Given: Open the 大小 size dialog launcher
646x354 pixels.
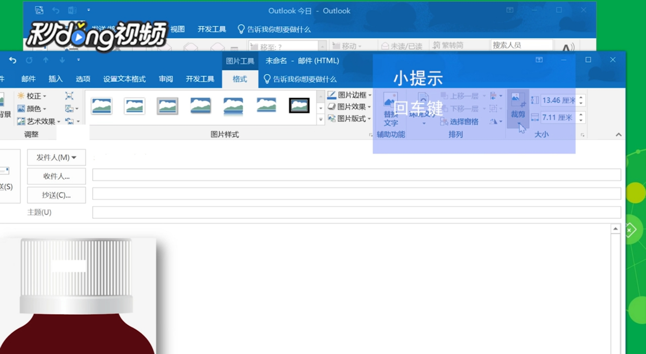Looking at the screenshot, I should click(582, 134).
